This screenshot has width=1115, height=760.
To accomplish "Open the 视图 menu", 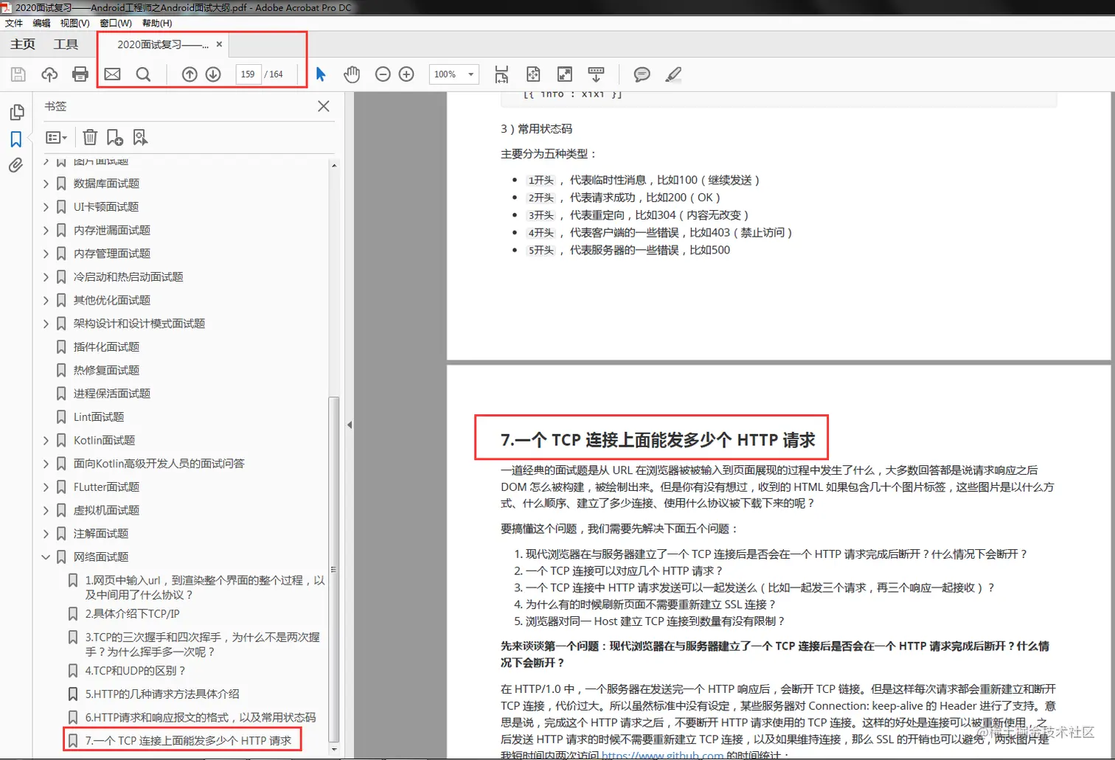I will [75, 23].
